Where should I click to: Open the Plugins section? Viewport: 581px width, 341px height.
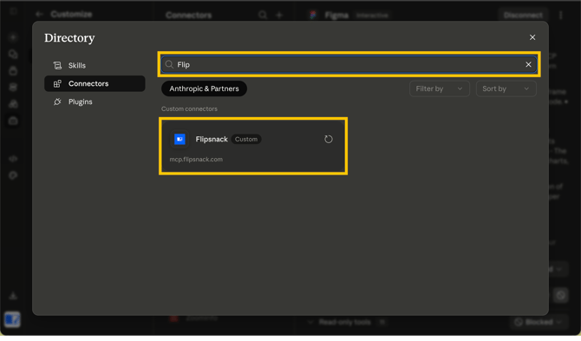[x=95, y=102]
